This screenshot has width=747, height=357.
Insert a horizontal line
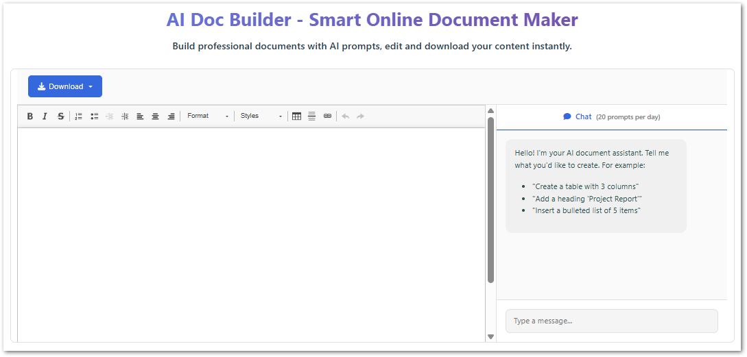[311, 116]
